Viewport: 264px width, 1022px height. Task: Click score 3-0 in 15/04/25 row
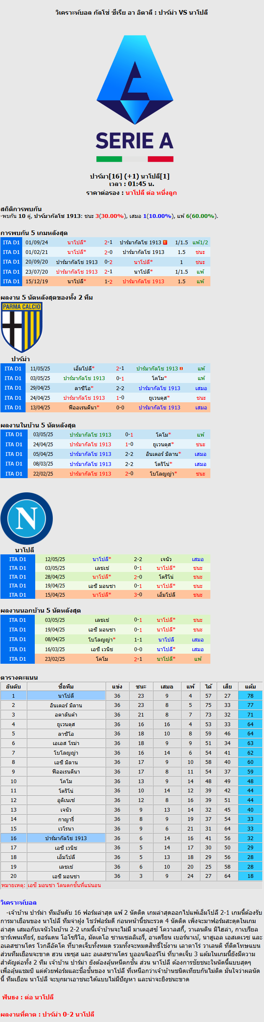pyautogui.click(x=138, y=595)
